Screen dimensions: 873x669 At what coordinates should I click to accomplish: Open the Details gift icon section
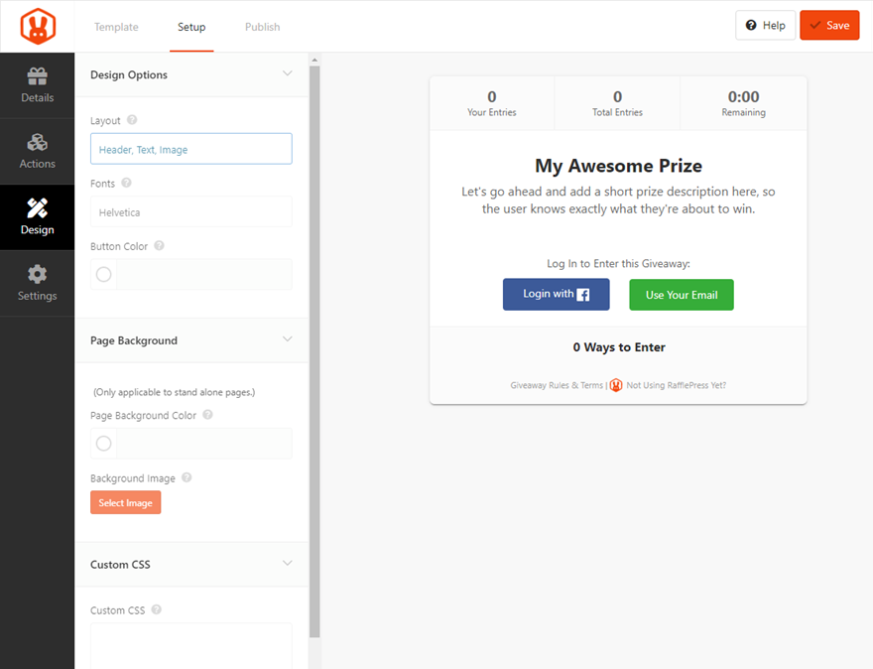pyautogui.click(x=37, y=85)
